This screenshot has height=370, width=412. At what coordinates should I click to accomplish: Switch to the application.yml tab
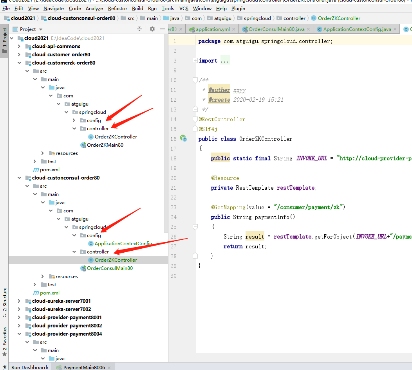click(x=213, y=29)
